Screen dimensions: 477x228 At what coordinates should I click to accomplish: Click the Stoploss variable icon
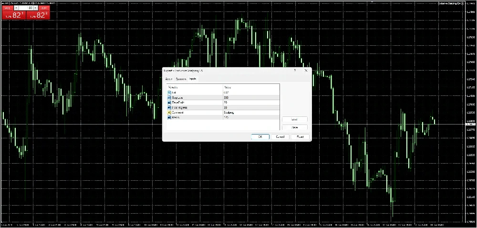point(169,97)
